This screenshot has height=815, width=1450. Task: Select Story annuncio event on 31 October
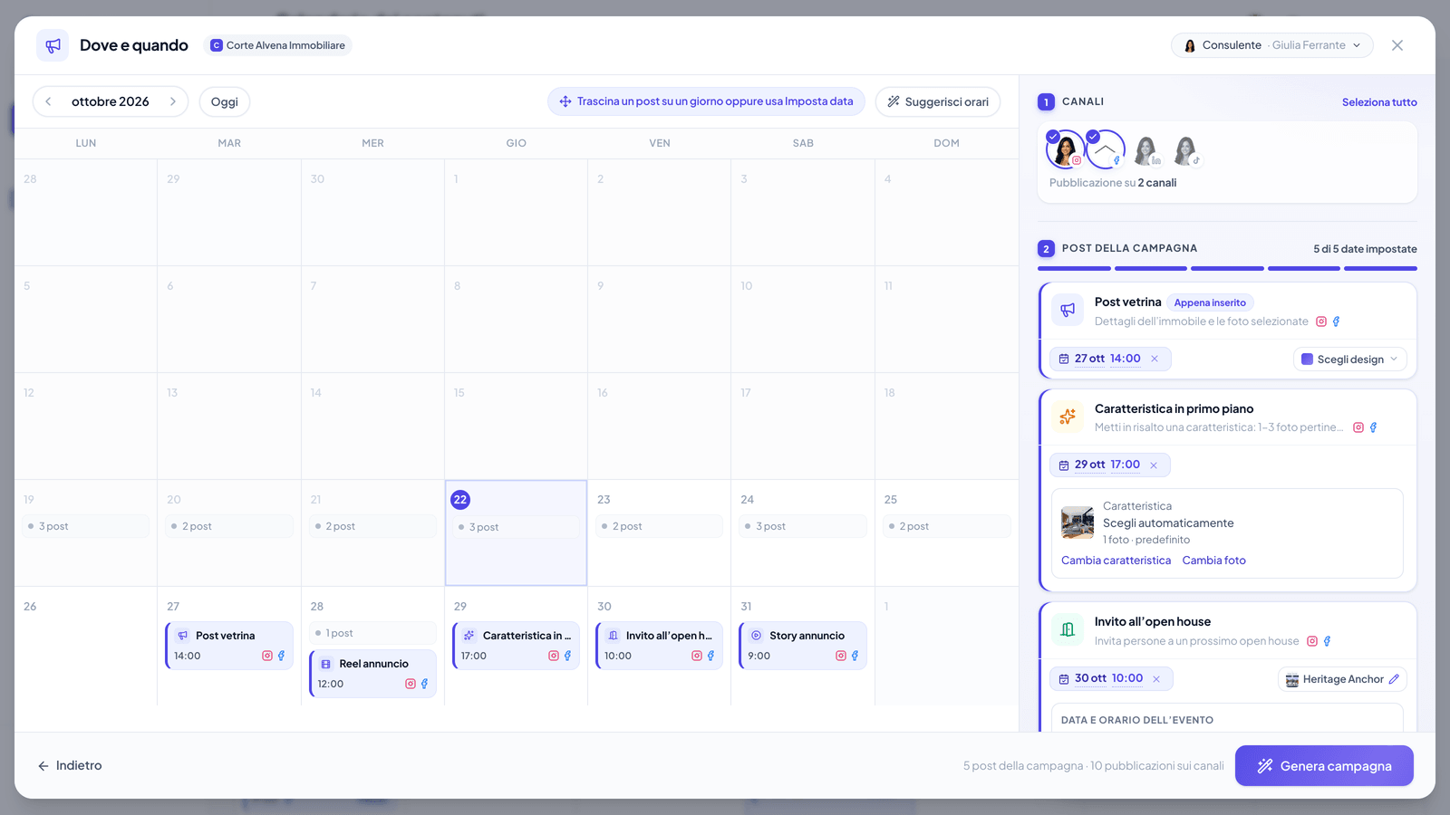(x=803, y=646)
